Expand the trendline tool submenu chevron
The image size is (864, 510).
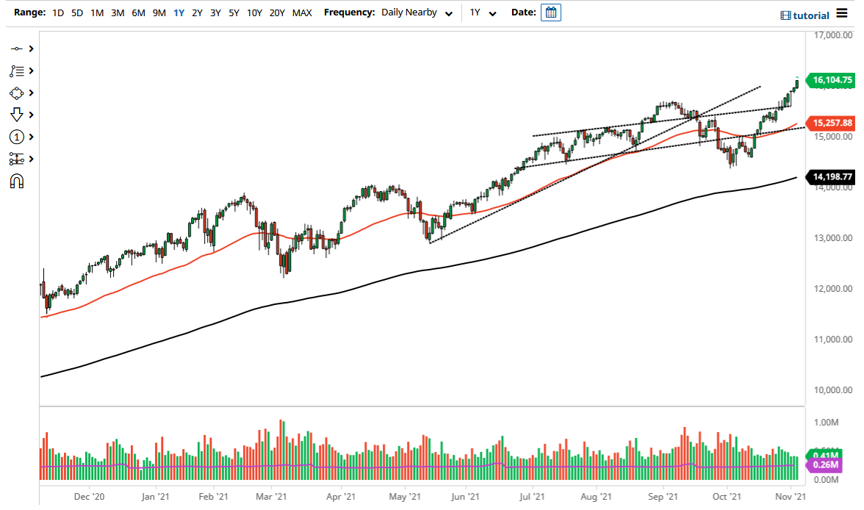(31, 49)
